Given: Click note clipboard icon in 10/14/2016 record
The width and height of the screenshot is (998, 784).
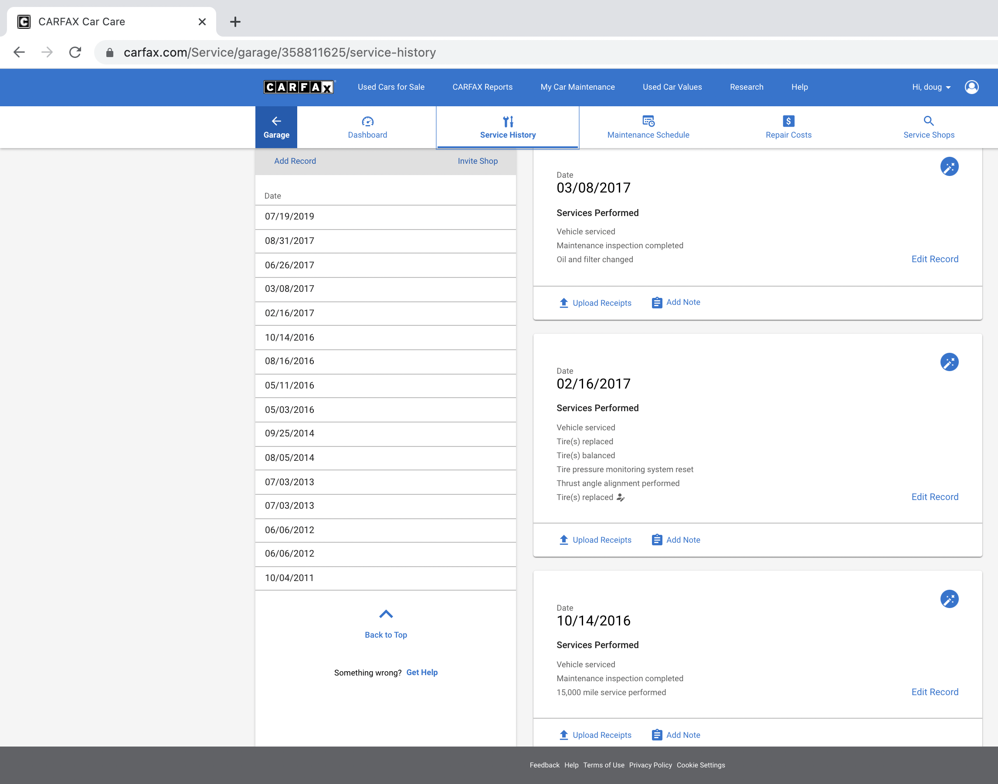Looking at the screenshot, I should 657,735.
